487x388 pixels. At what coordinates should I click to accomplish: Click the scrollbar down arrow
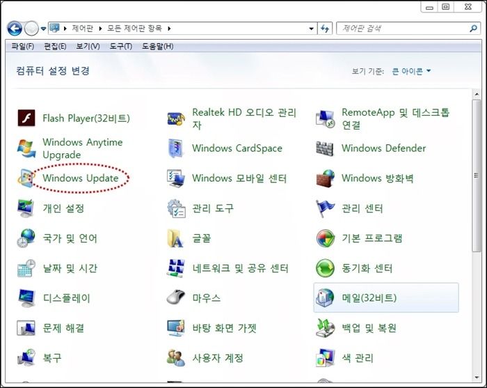(477, 378)
